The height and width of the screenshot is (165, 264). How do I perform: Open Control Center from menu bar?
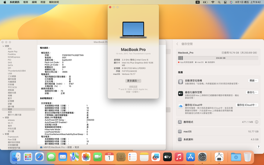coord(225,2)
